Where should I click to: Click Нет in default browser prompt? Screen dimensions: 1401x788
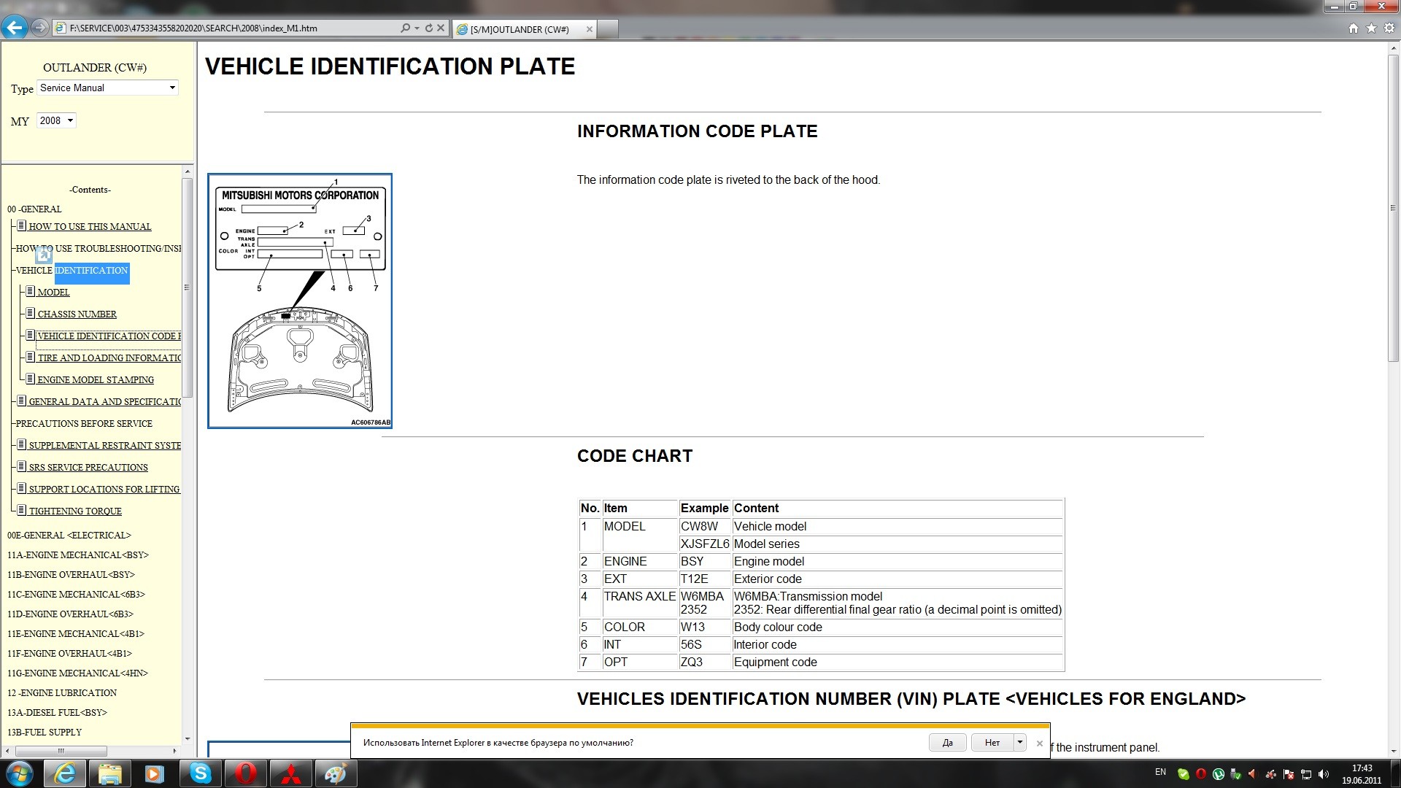tap(992, 743)
